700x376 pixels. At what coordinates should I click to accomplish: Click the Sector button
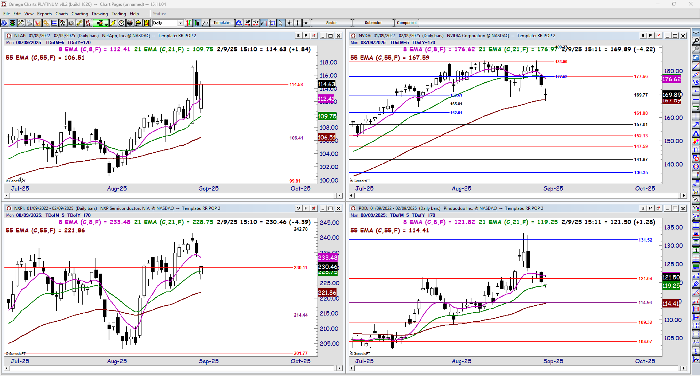[331, 23]
